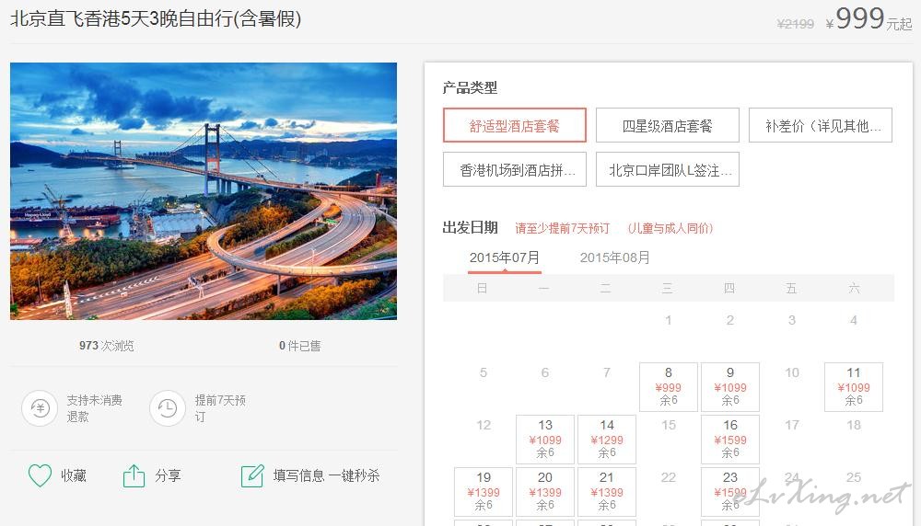Click the yen refund circle icon

tap(40, 408)
